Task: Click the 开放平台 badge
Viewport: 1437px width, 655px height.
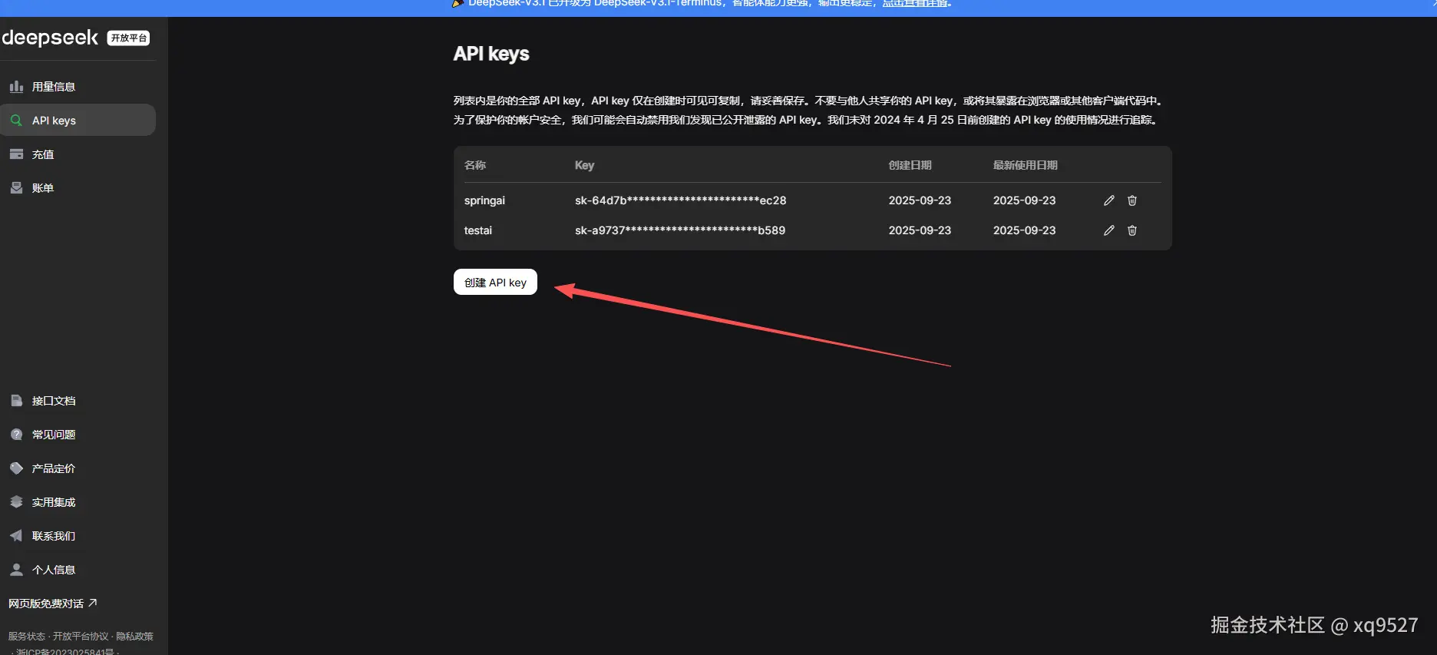Action: tap(128, 38)
